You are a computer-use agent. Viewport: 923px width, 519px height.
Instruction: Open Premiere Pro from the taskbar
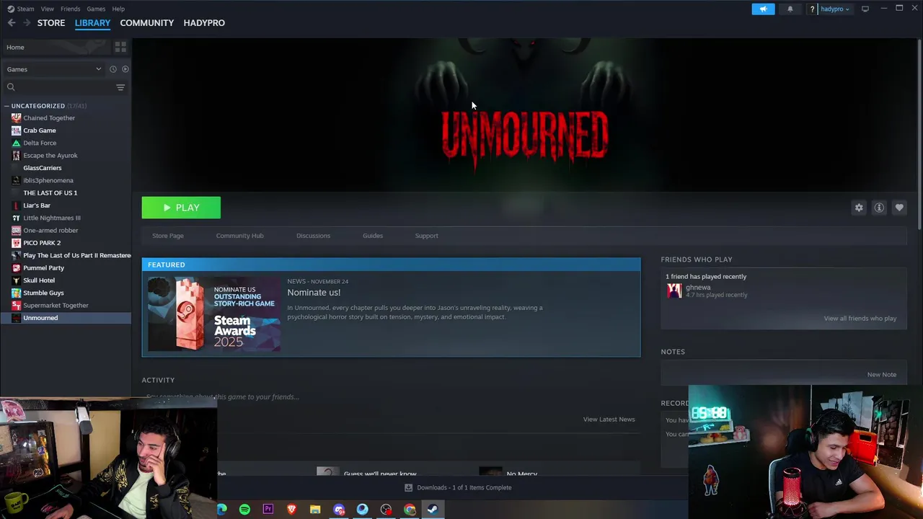coord(268,510)
